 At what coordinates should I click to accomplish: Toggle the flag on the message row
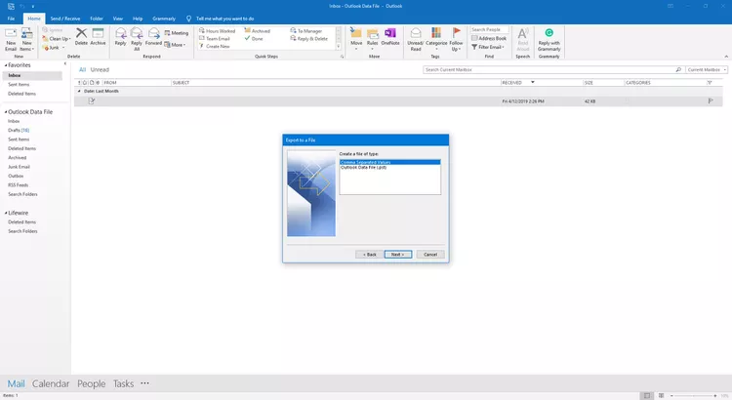tap(711, 100)
